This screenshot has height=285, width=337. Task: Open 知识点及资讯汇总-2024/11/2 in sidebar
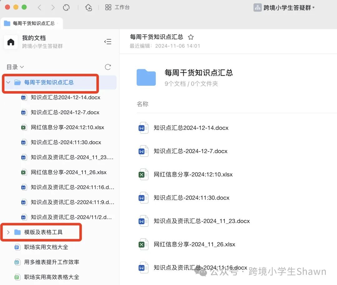(71, 217)
